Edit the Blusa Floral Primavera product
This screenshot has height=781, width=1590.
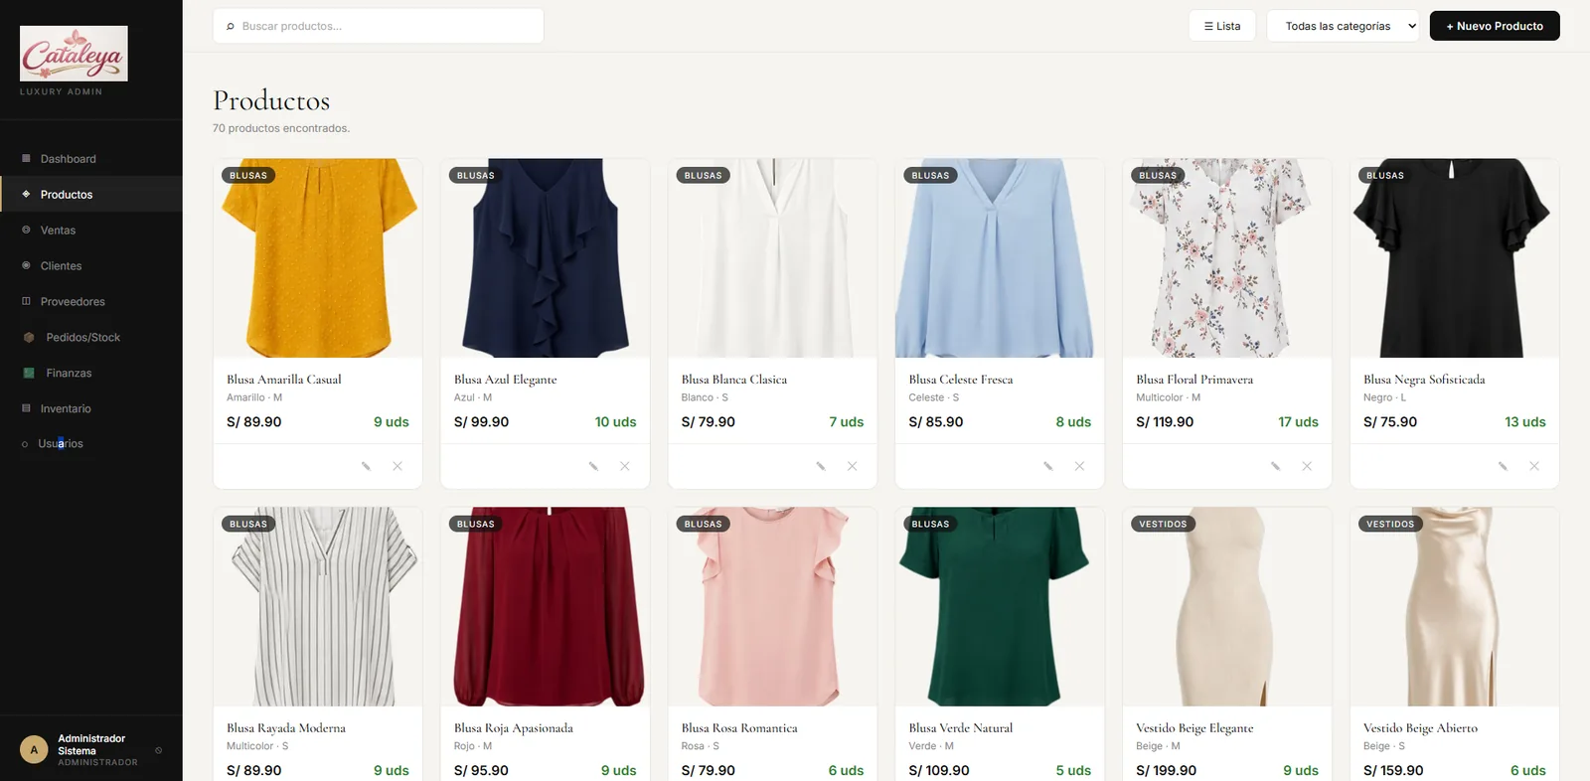1275,466
